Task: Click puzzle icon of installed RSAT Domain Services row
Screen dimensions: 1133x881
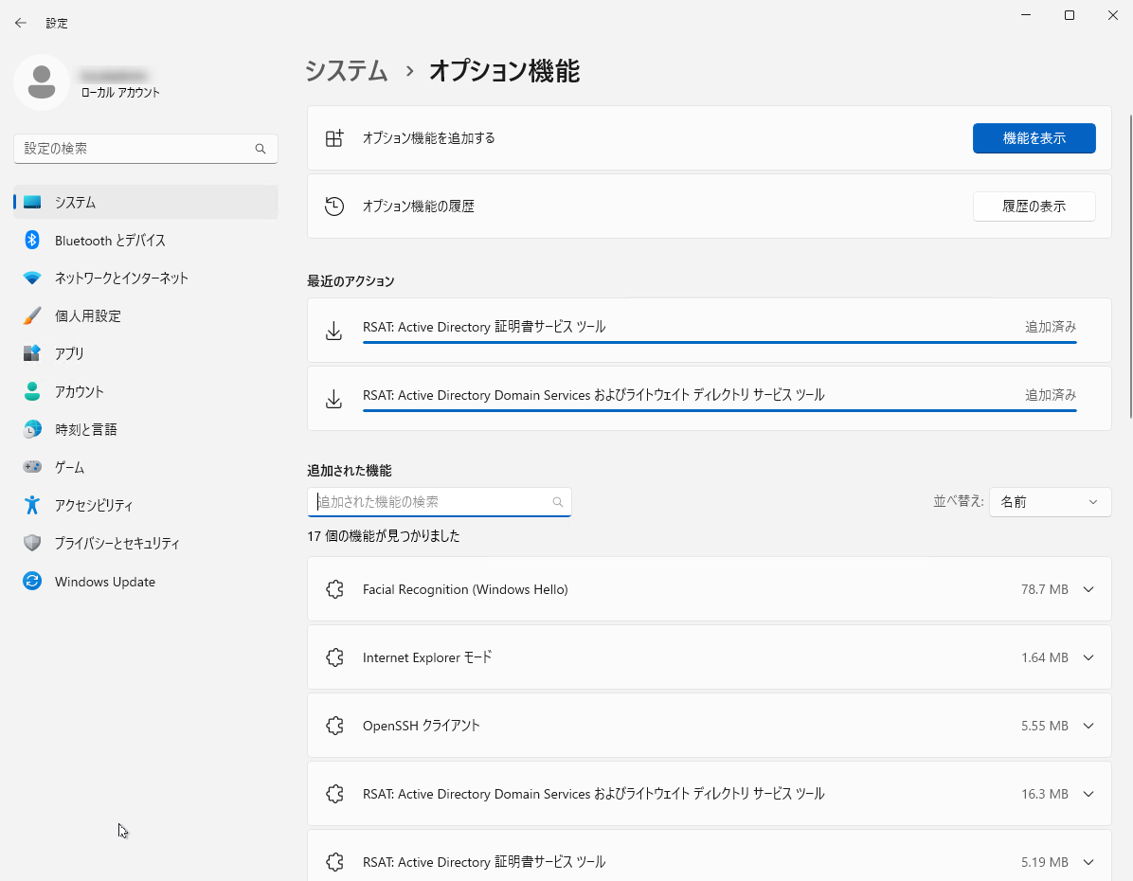Action: tap(334, 794)
